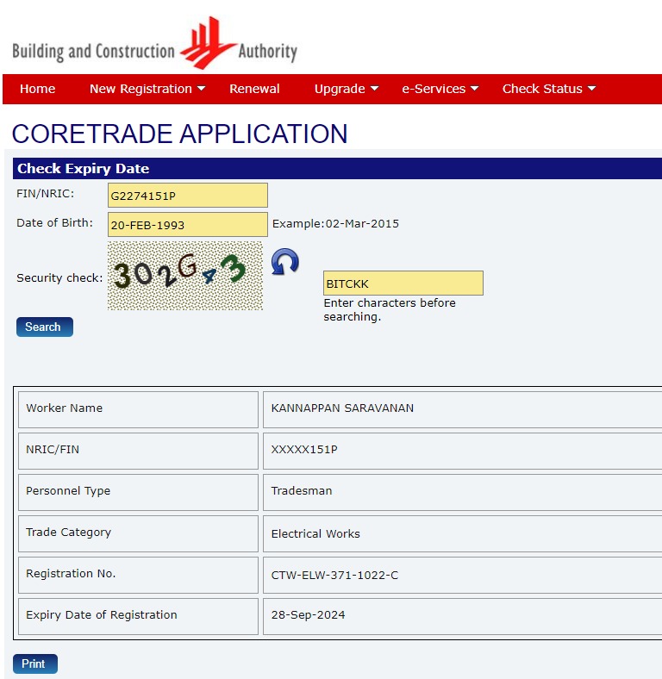662x679 pixels.
Task: Click the captcha image
Action: (x=184, y=276)
